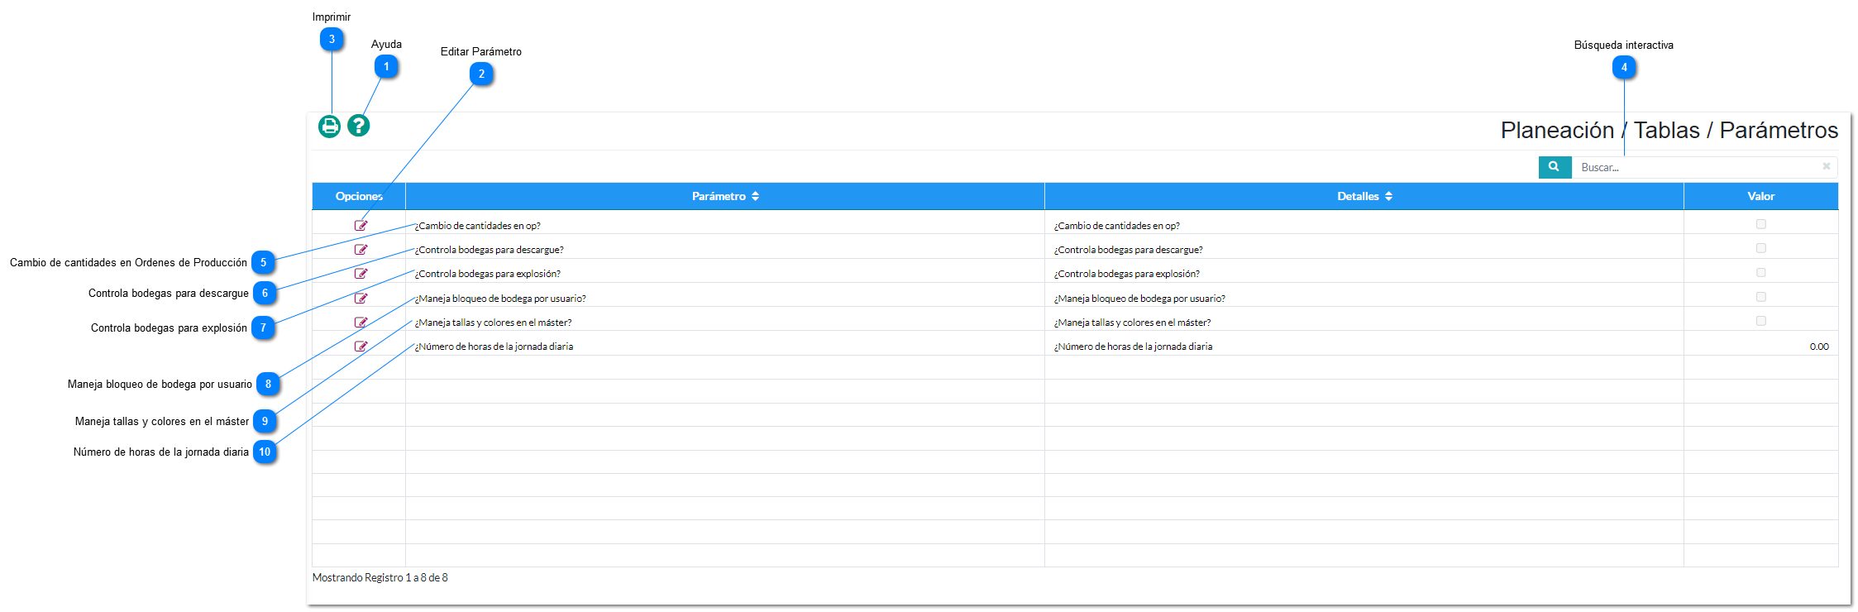This screenshot has width=1858, height=612.
Task: Edit the Maneja tallas y colores parameter
Action: point(361,322)
